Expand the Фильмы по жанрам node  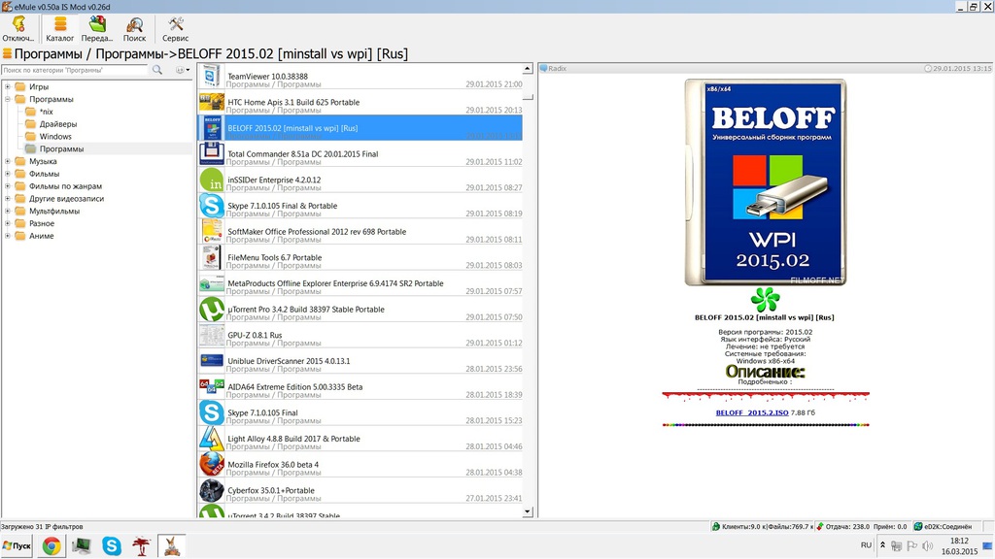(x=8, y=185)
